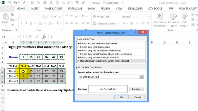Image resolution: width=198 pixels, height=111 pixels.
Task: Click the Increase Indent icon
Action: pyautogui.click(x=88, y=23)
